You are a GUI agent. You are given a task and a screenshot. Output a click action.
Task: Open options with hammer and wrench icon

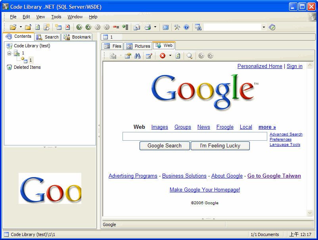tap(177, 27)
